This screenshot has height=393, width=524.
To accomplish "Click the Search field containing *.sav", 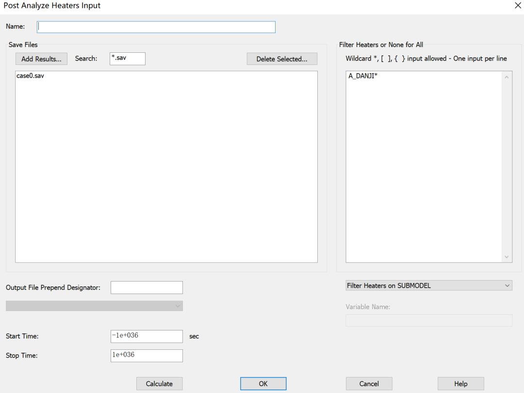I will point(128,59).
